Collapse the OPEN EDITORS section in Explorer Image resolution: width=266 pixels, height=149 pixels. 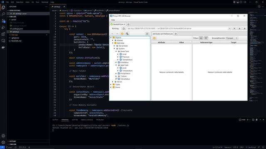(15, 10)
